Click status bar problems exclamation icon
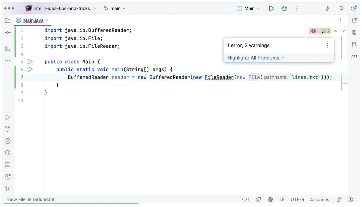Screen dimensions: 362x207 (x=350, y=200)
